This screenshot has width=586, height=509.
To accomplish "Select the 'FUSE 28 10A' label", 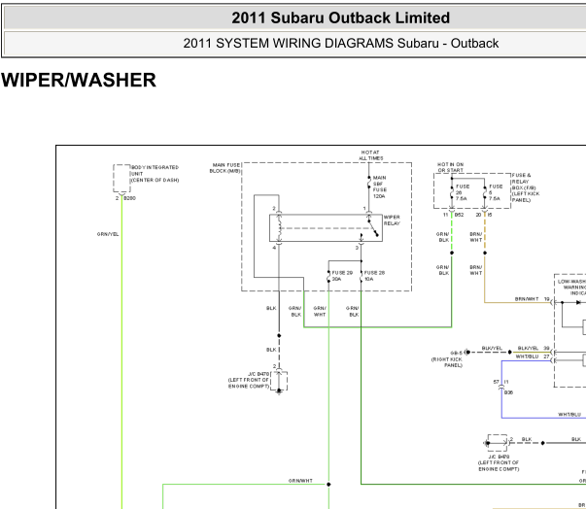I will [x=374, y=276].
